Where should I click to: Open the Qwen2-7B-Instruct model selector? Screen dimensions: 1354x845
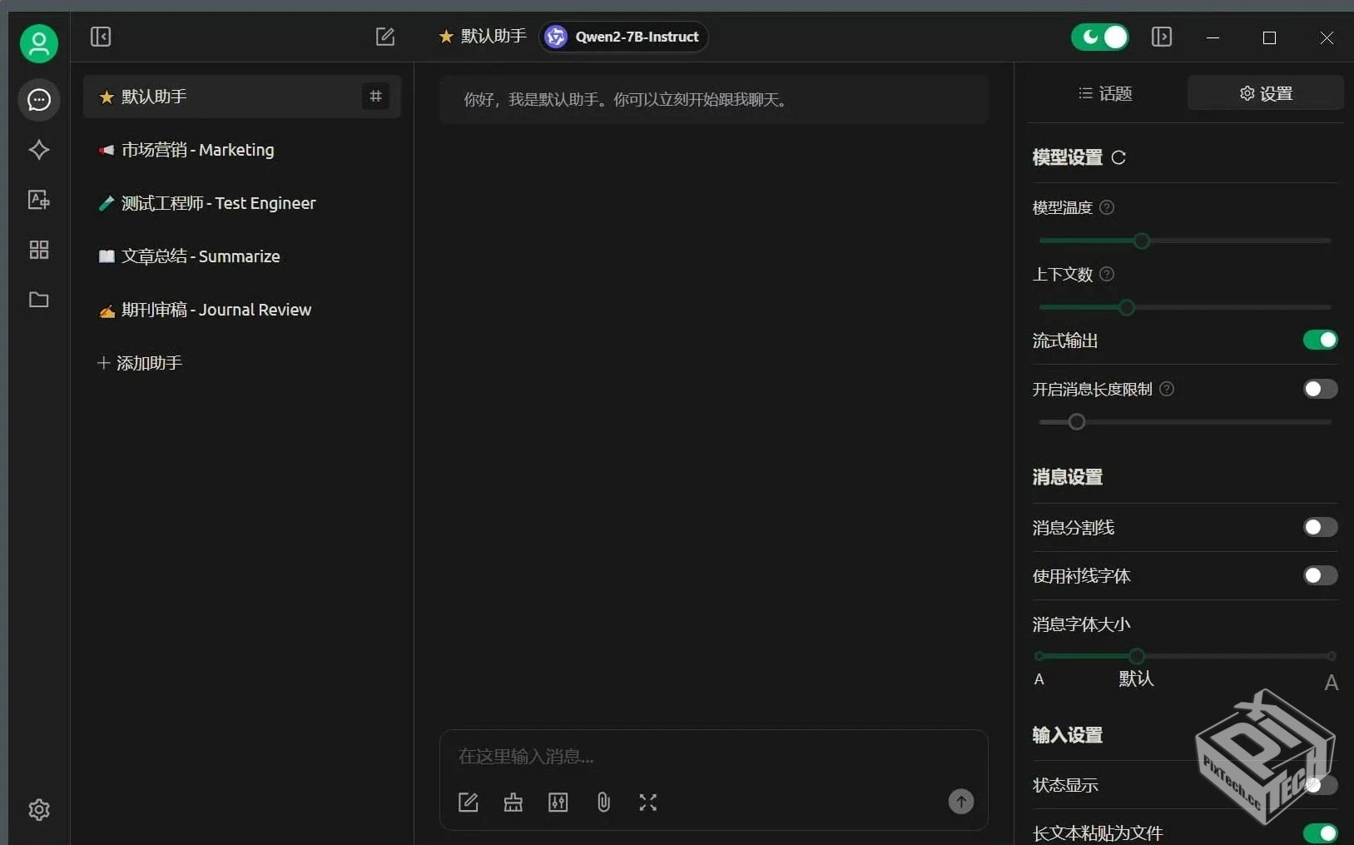coord(622,37)
